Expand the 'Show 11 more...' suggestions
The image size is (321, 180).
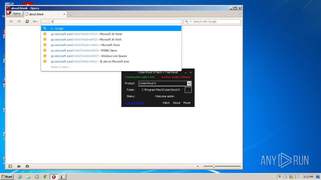click(x=61, y=67)
